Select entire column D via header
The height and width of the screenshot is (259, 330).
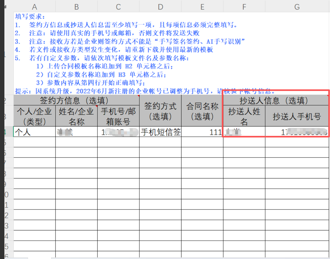point(160,7)
